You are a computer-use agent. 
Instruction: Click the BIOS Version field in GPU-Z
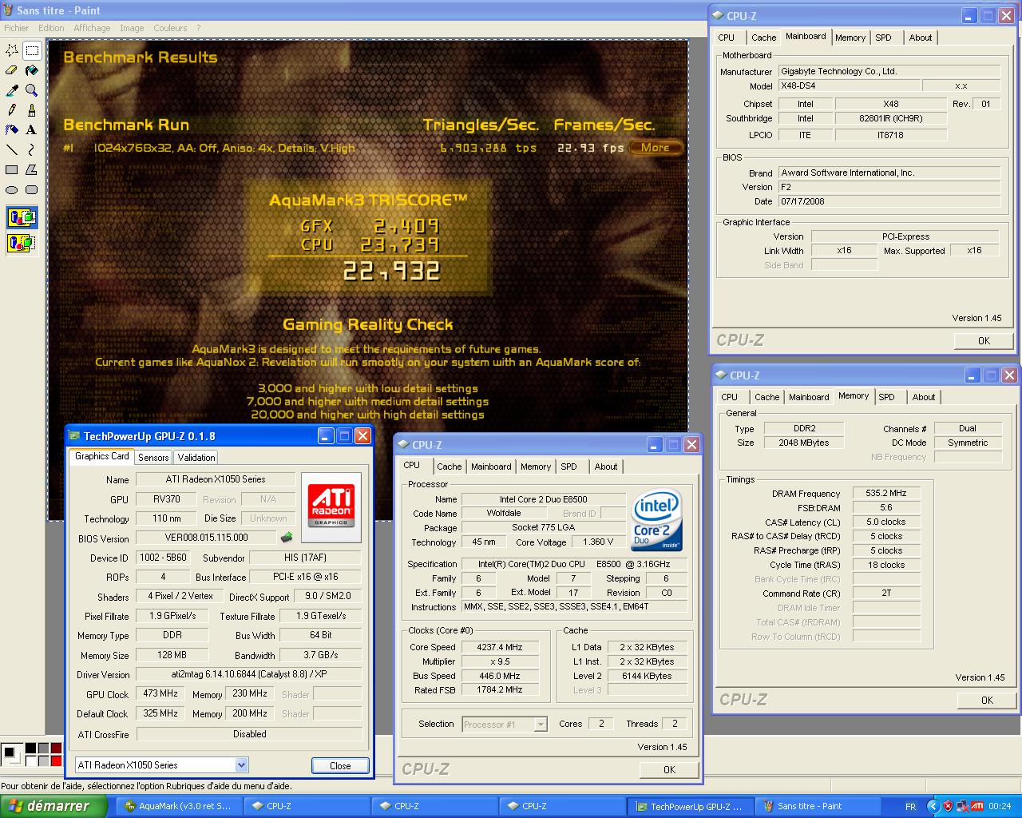pos(206,538)
